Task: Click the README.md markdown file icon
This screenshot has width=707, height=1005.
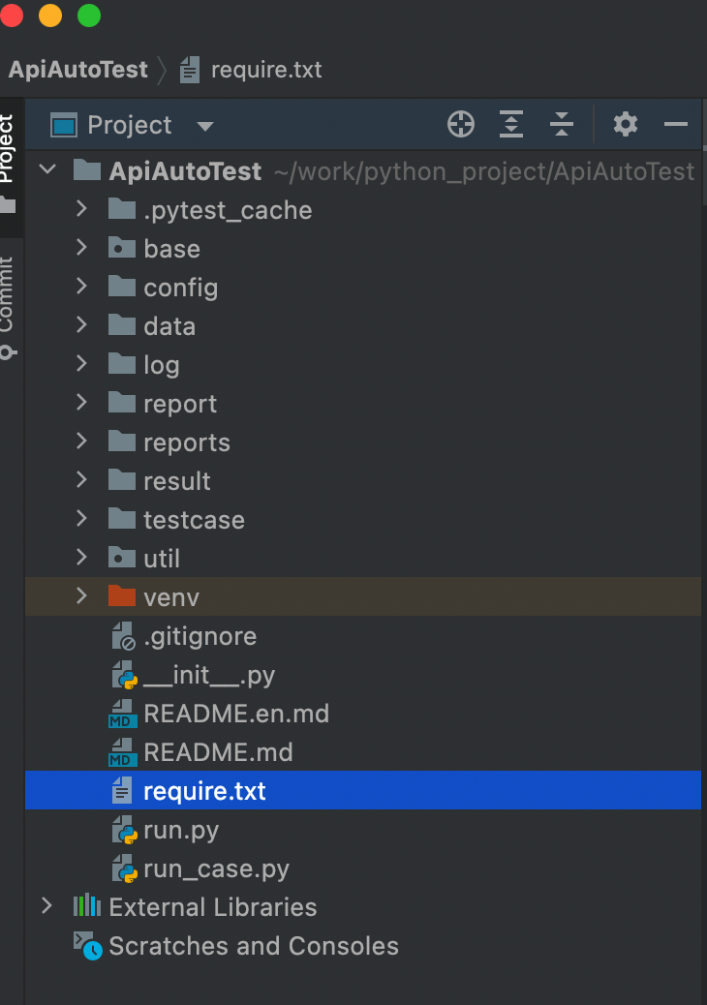Action: pos(122,752)
